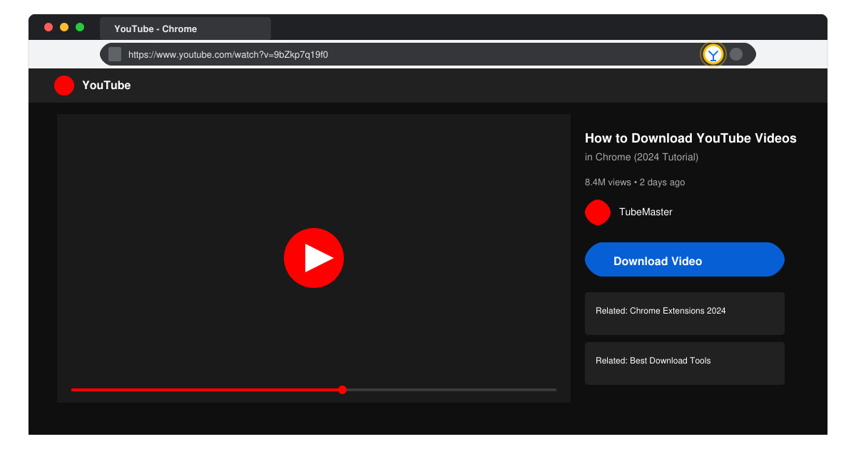Open the TubeMaster channel avatar
Image resolution: width=856 pixels, height=449 pixels.
(598, 212)
